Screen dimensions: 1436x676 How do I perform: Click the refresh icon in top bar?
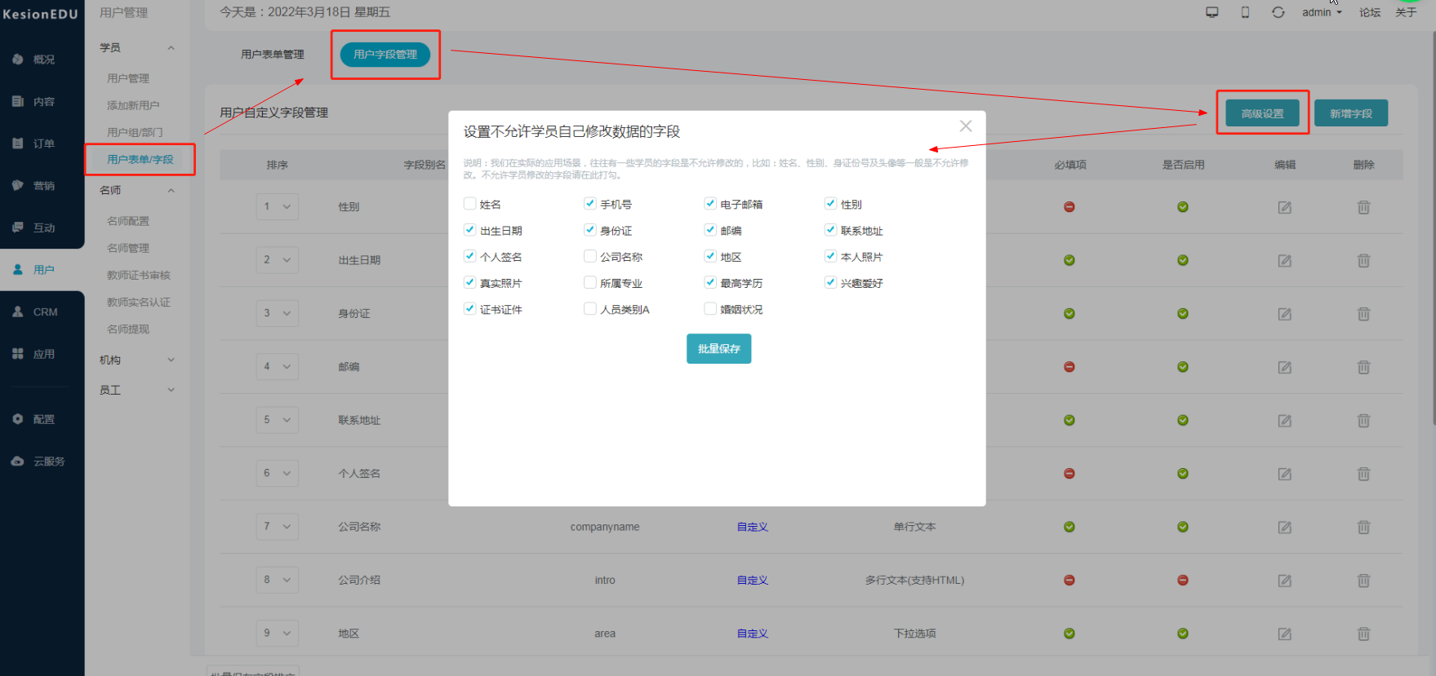[x=1278, y=12]
